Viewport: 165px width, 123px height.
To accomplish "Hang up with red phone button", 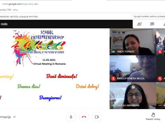I will pos(84,117).
